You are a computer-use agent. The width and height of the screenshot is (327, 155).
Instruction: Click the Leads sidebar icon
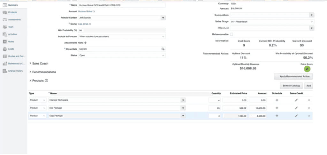5,49
